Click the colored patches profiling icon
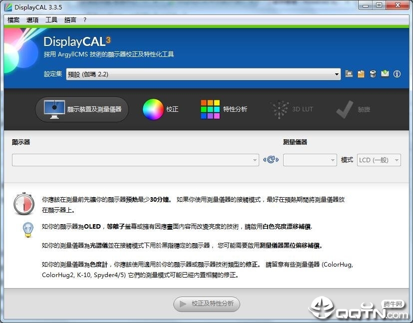This screenshot has width=413, height=323. coord(210,109)
